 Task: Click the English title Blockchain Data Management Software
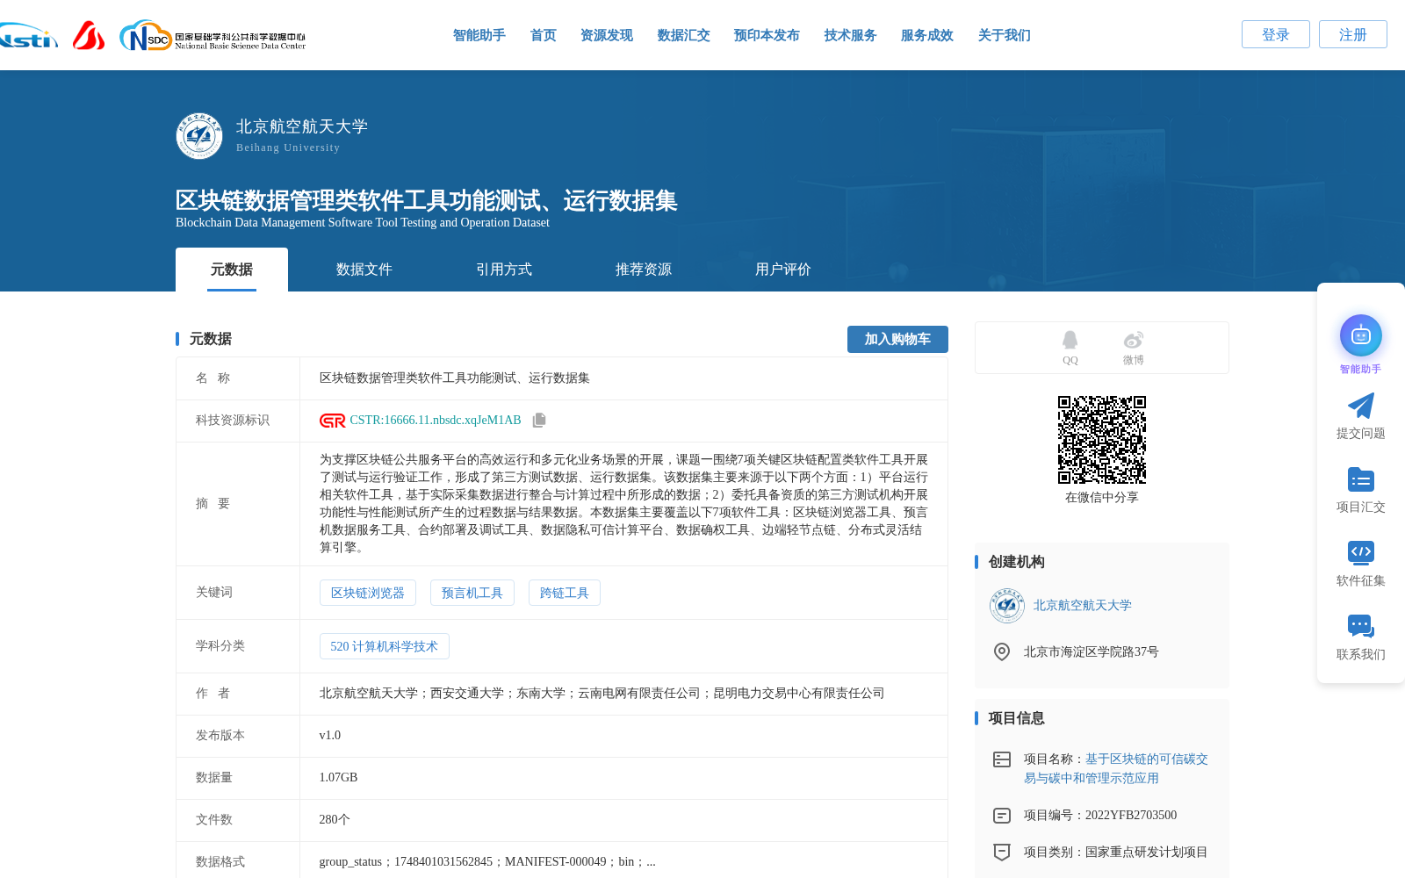click(363, 223)
